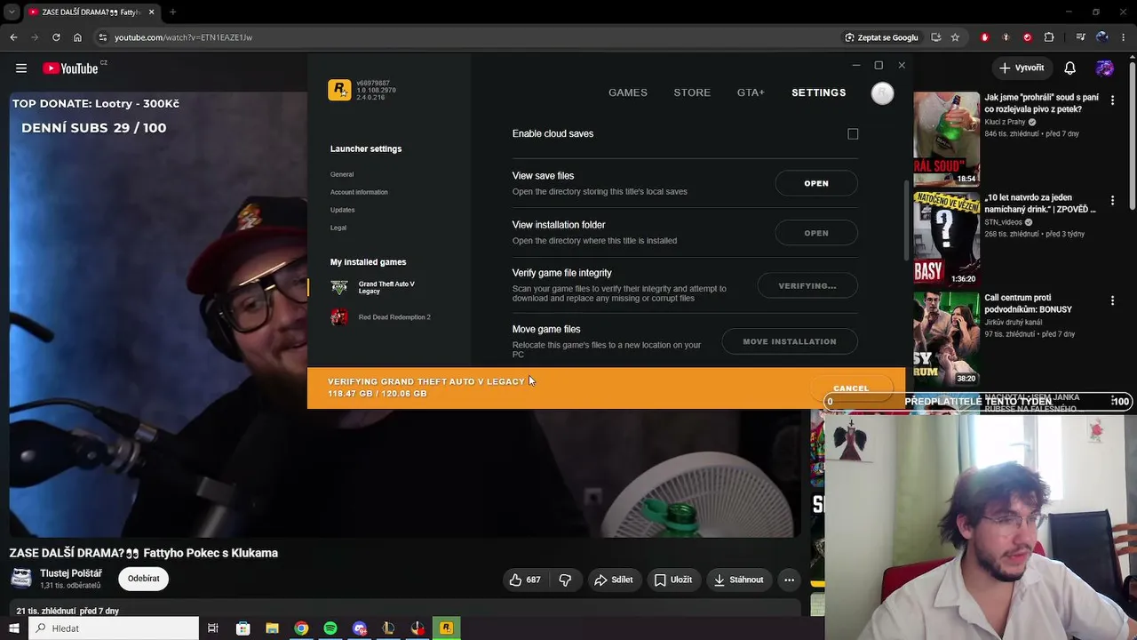This screenshot has width=1137, height=640.
Task: Open Account information settings
Action: [359, 192]
